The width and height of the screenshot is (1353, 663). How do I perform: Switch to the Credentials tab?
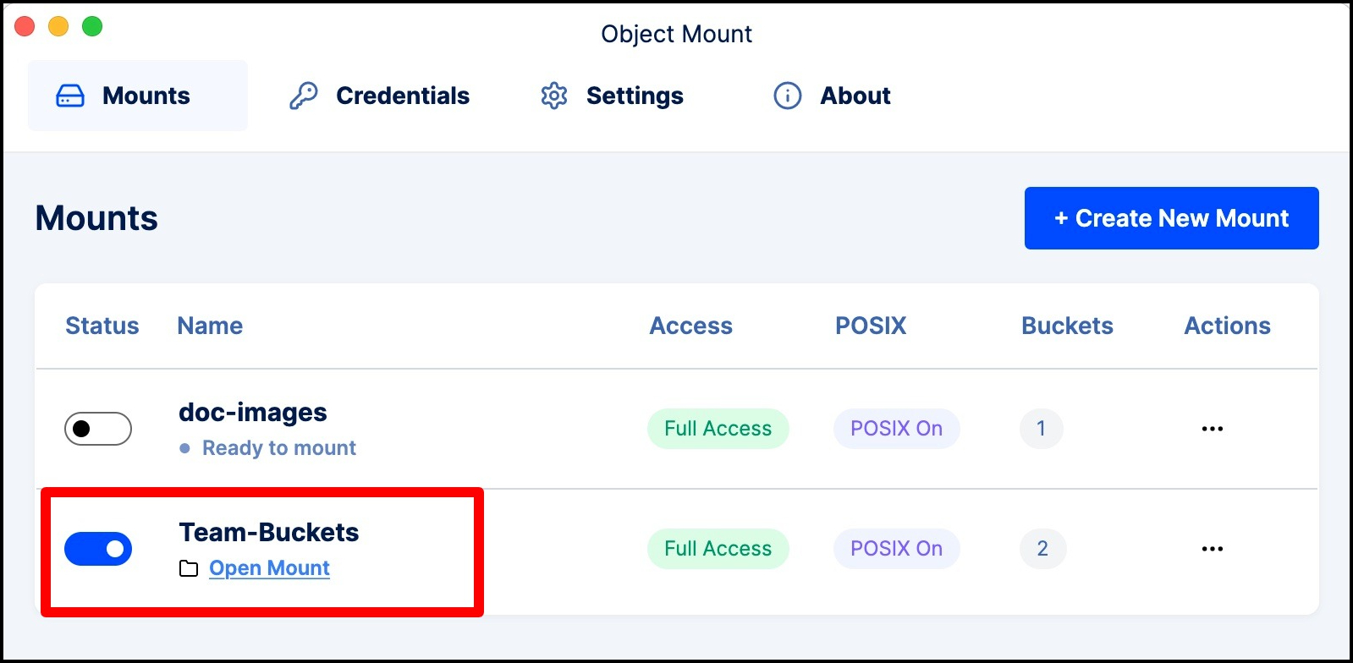pos(402,96)
